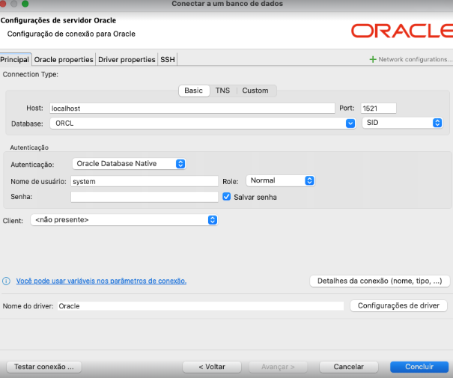This screenshot has width=453, height=378.
Task: Switch to the Driver properties tab
Action: [x=127, y=59]
